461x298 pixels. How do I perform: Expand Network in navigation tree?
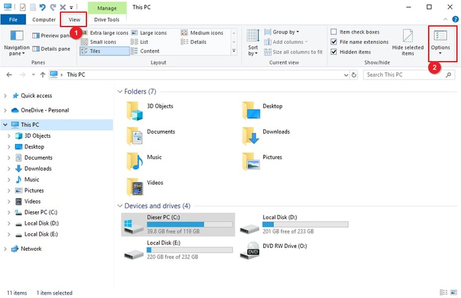click(5, 249)
